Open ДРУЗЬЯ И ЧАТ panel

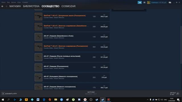(x=173, y=94)
